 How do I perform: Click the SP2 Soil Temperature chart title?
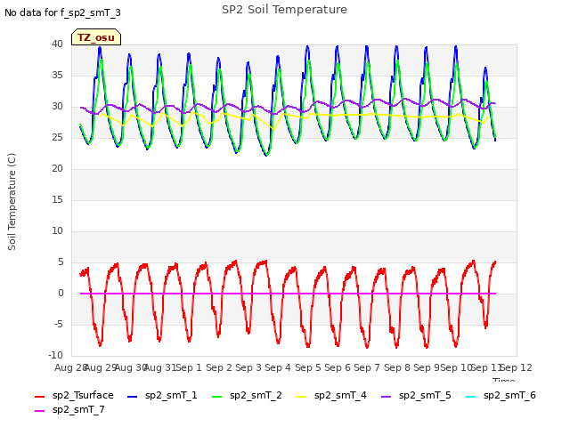pyautogui.click(x=285, y=10)
